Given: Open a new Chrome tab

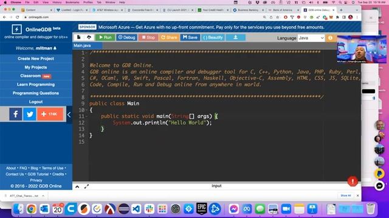Looking at the screenshot, I should click(341, 10).
